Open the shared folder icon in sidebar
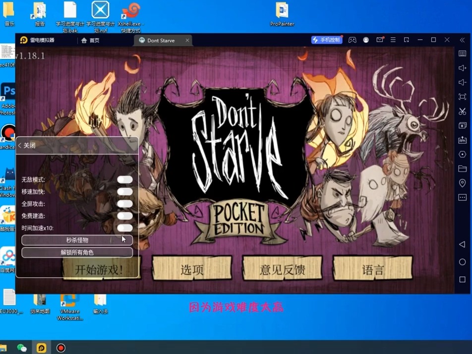This screenshot has height=354, width=472. point(463,169)
